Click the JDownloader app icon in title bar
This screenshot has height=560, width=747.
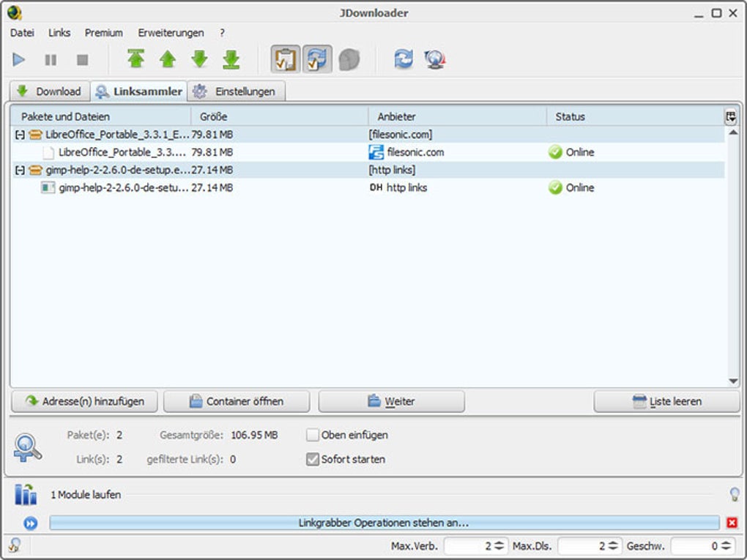pyautogui.click(x=15, y=13)
